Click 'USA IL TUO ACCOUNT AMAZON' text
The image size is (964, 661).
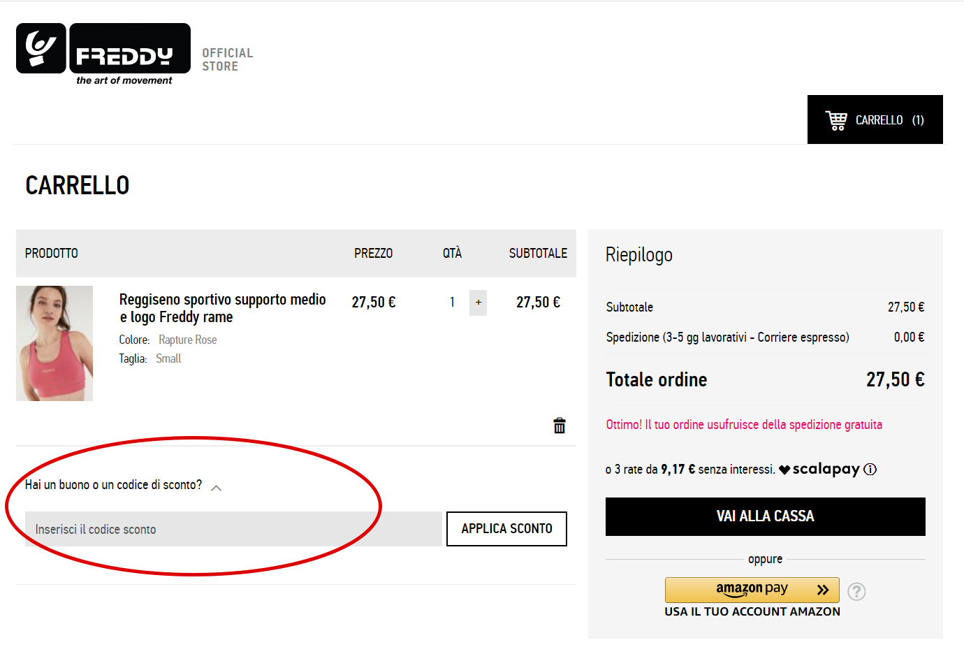[752, 611]
